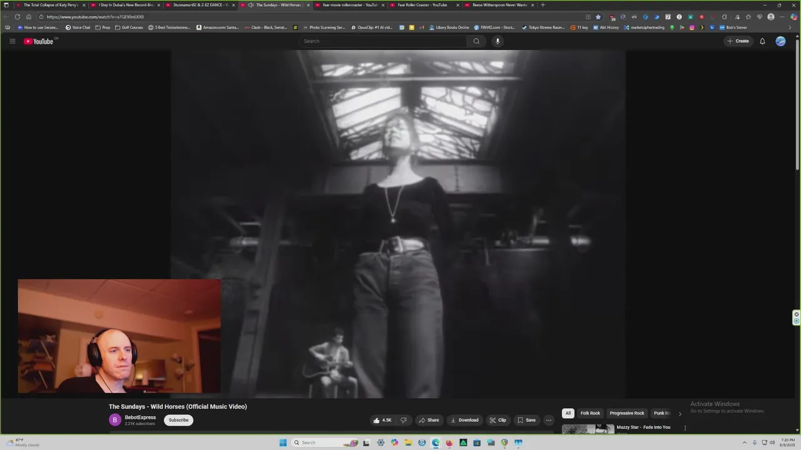Select the Folk Rock filter chip

click(x=590, y=413)
